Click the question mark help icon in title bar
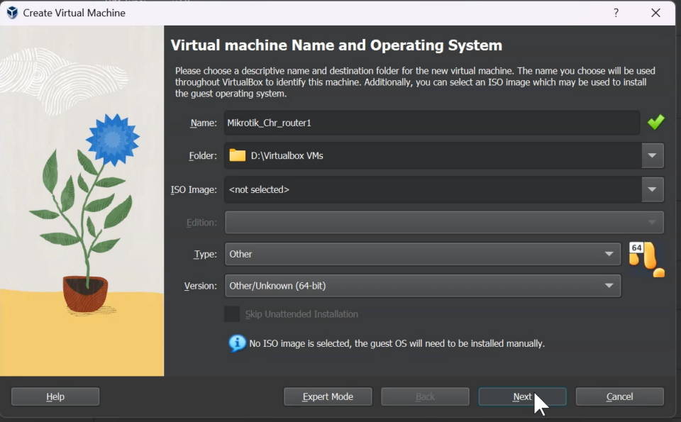The image size is (681, 422). tap(615, 12)
